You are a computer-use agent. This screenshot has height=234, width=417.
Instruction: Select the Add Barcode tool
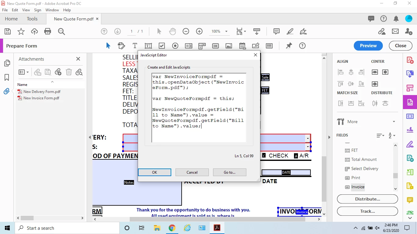[269, 46]
